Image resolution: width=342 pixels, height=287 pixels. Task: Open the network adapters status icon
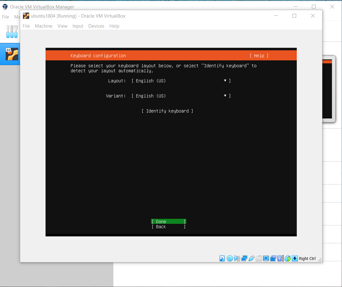click(x=244, y=258)
